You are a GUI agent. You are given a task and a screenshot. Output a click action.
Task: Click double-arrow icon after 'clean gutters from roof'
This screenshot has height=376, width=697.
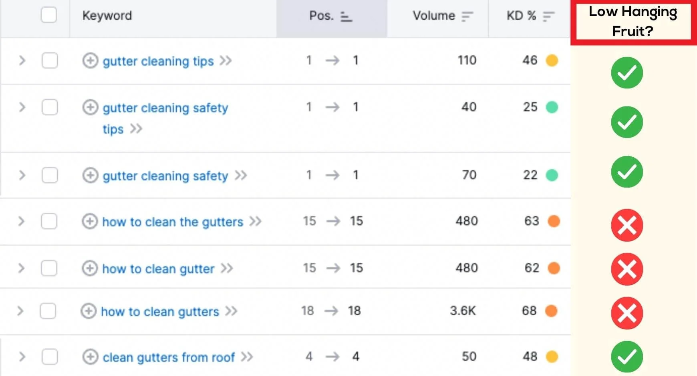coord(247,356)
